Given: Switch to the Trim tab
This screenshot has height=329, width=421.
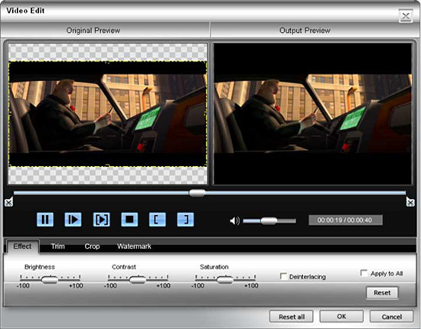Looking at the screenshot, I should pos(58,246).
